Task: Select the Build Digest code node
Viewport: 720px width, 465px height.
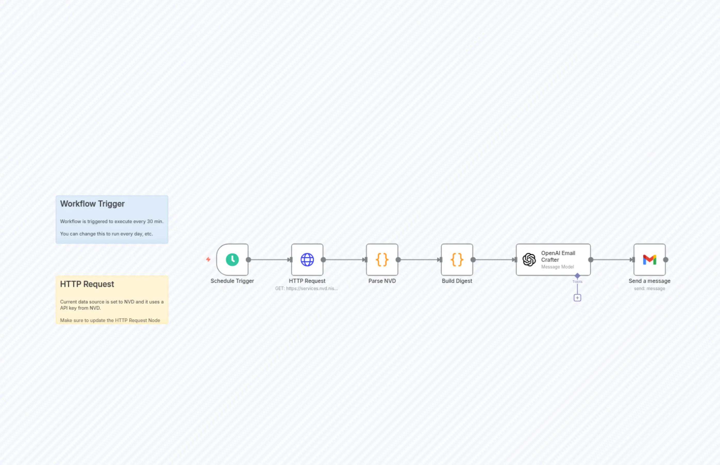Action: 457,259
